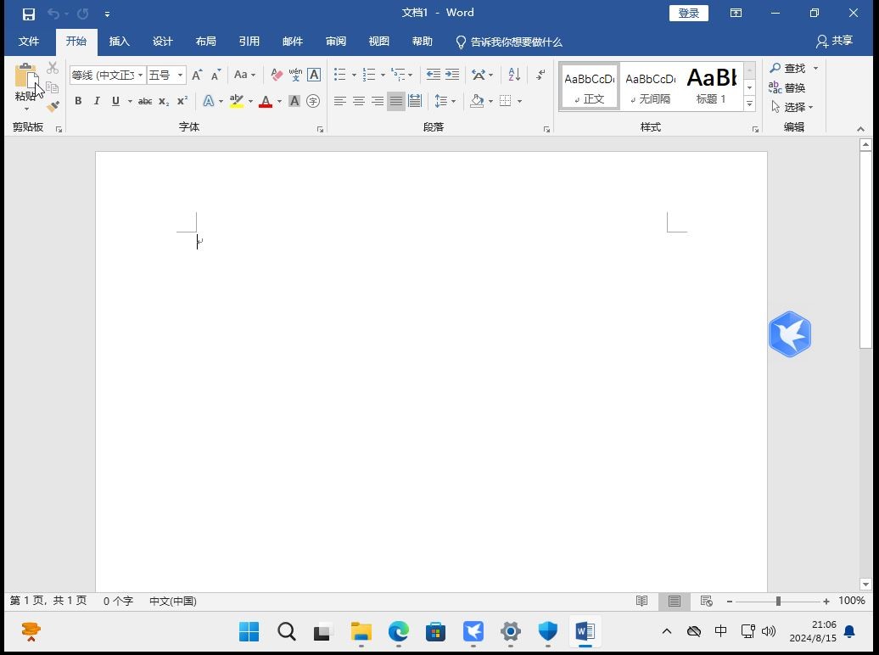Save the document using the floppy disk icon

28,14
